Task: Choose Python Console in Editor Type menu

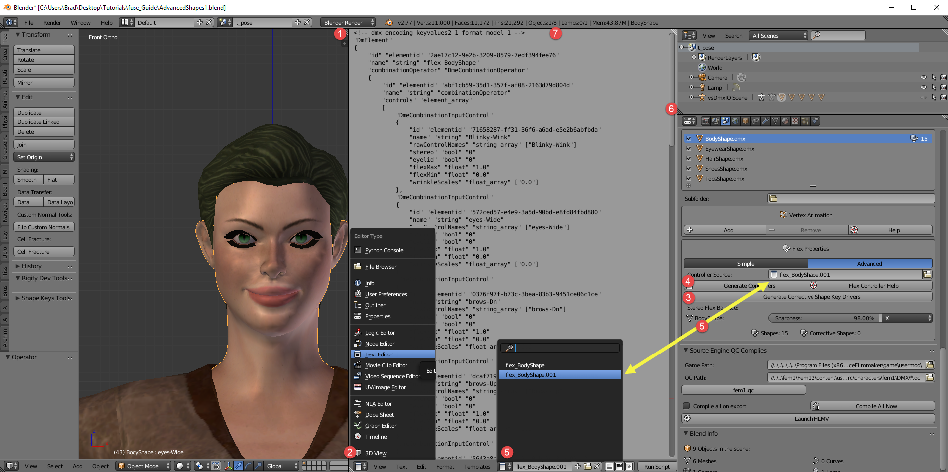Action: coord(393,250)
